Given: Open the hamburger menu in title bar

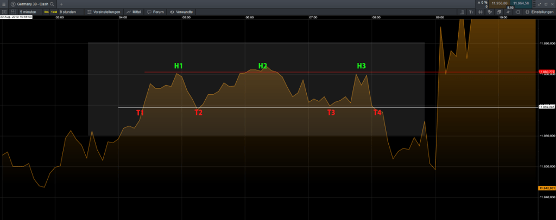Looking at the screenshot, I should coord(4,4).
